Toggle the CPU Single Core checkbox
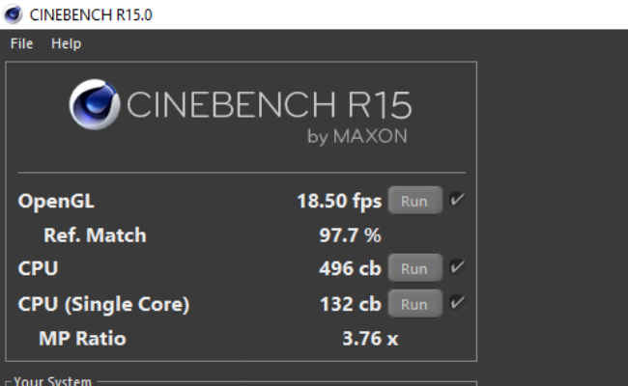The image size is (628, 386). [457, 302]
